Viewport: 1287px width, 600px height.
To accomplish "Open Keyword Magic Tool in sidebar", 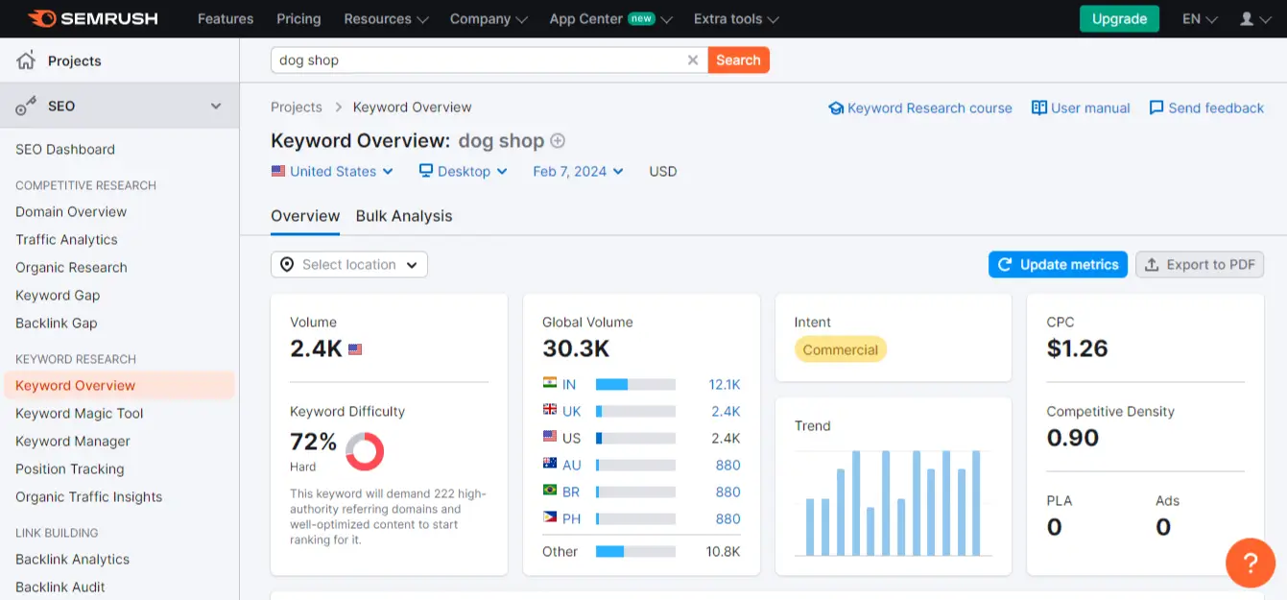I will point(80,413).
